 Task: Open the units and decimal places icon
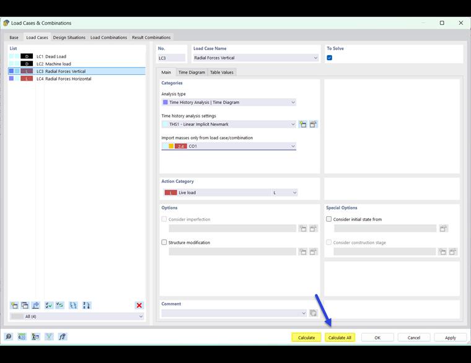pyautogui.click(x=22, y=336)
